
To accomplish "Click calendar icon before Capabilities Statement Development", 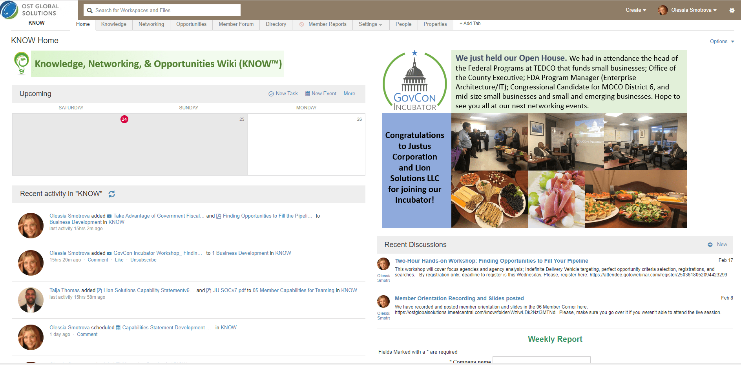I will [x=118, y=328].
